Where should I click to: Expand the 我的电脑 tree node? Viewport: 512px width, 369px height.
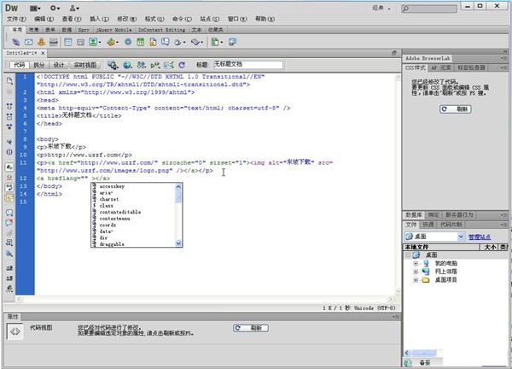click(416, 263)
